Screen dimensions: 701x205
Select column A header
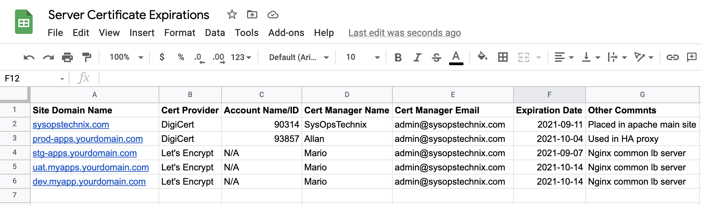[x=95, y=95]
